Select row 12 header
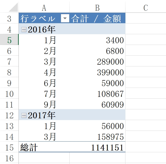The width and height of the screenshot is (166, 164). (x=9, y=115)
